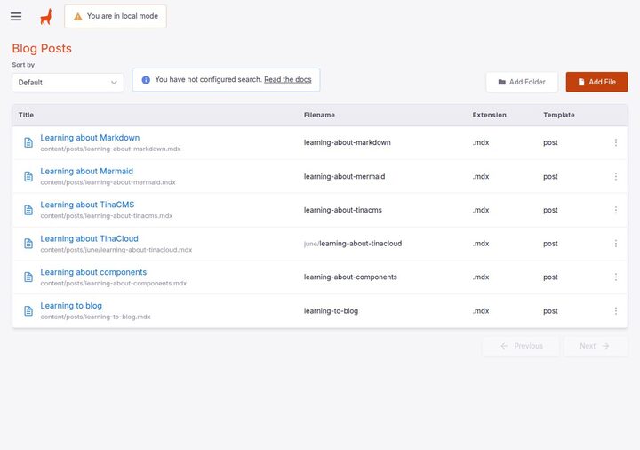Open the Learning about Markdown post

[x=90, y=138]
